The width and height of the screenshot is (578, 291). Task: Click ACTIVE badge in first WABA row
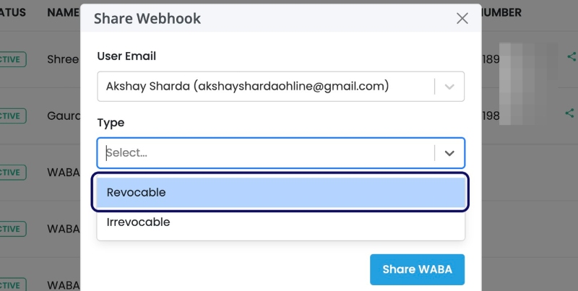[12, 172]
